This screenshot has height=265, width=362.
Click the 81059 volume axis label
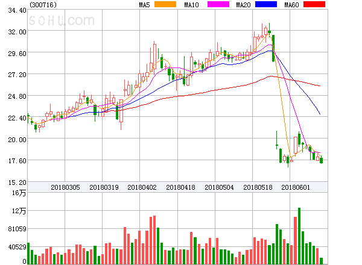pyautogui.click(x=17, y=229)
